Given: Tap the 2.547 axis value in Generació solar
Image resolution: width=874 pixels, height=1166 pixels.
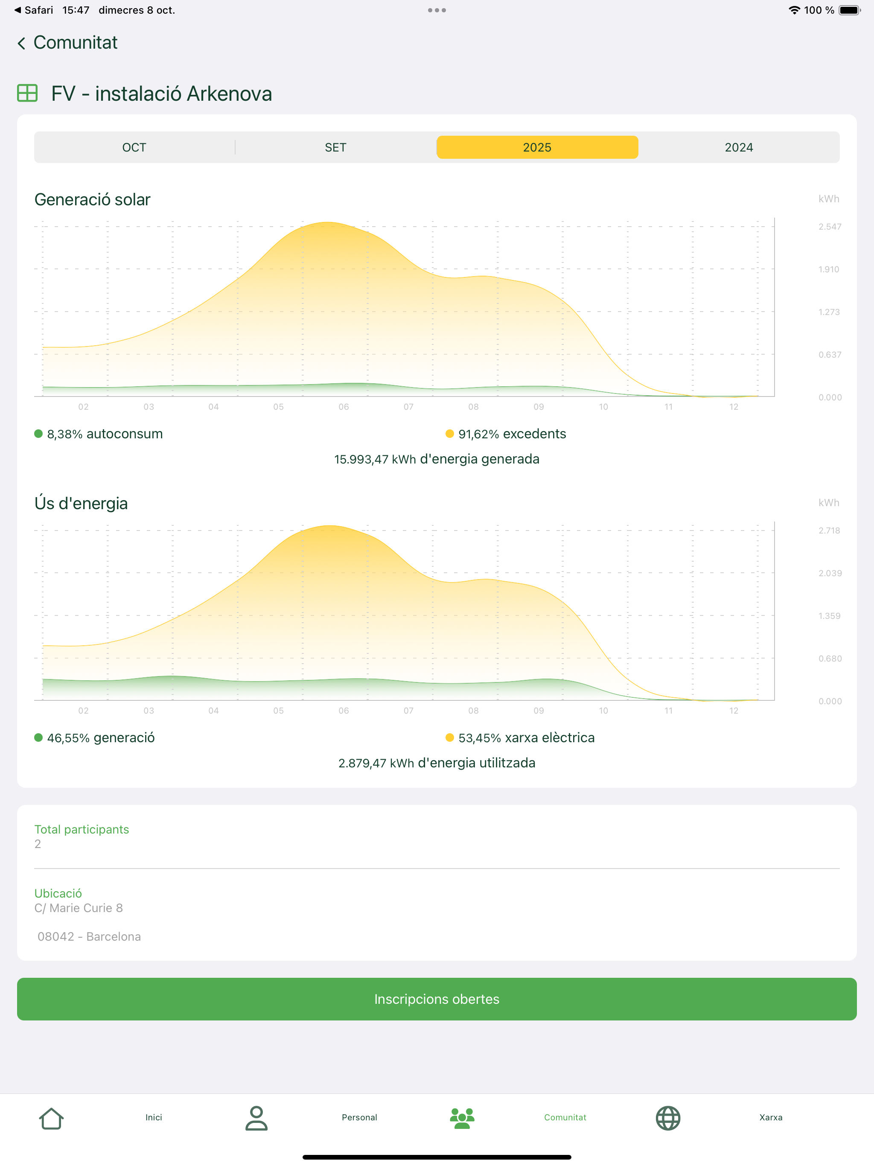Looking at the screenshot, I should (x=830, y=227).
